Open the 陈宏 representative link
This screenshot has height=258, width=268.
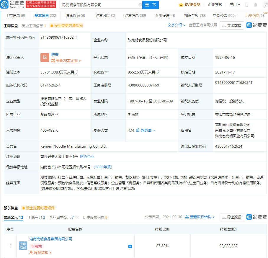click(55, 54)
